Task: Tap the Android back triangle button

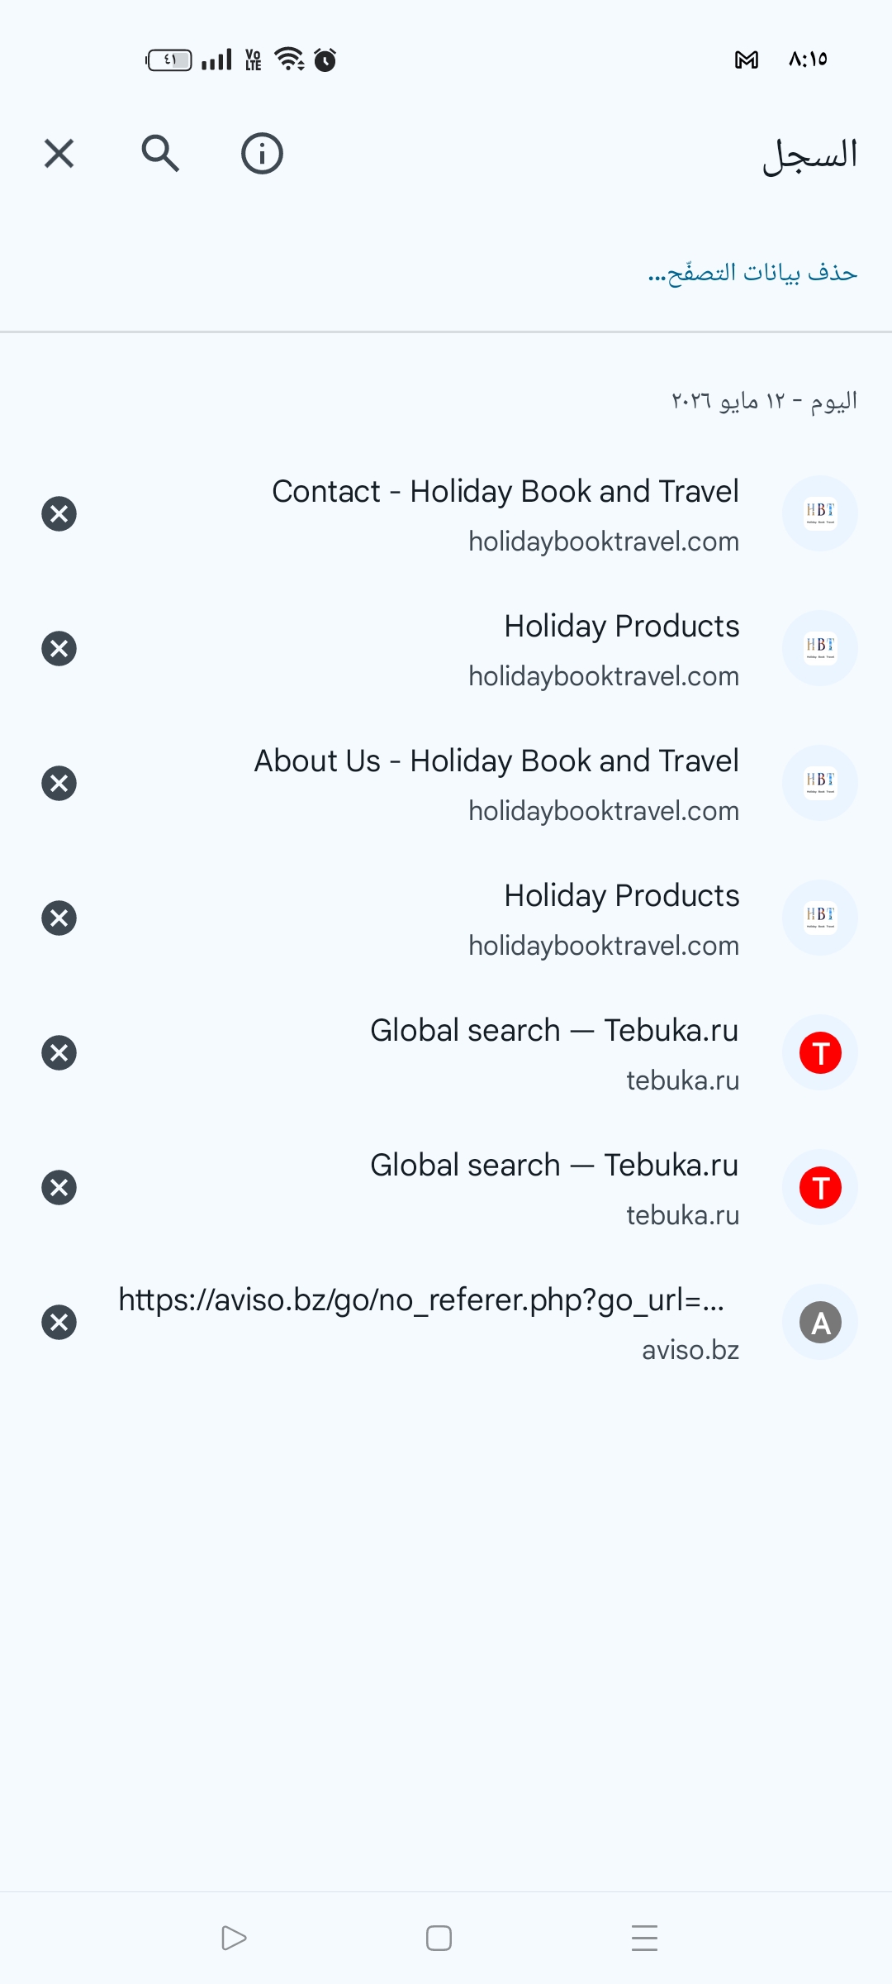Action: coord(234,1938)
